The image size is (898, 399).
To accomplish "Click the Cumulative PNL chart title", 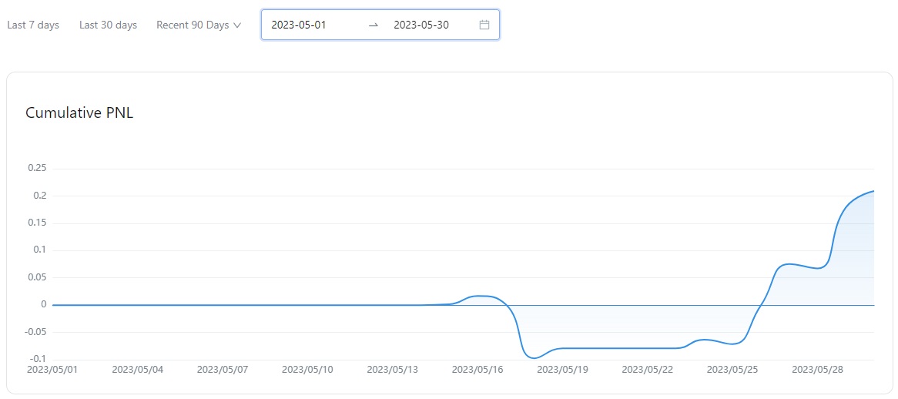I will pyautogui.click(x=79, y=113).
